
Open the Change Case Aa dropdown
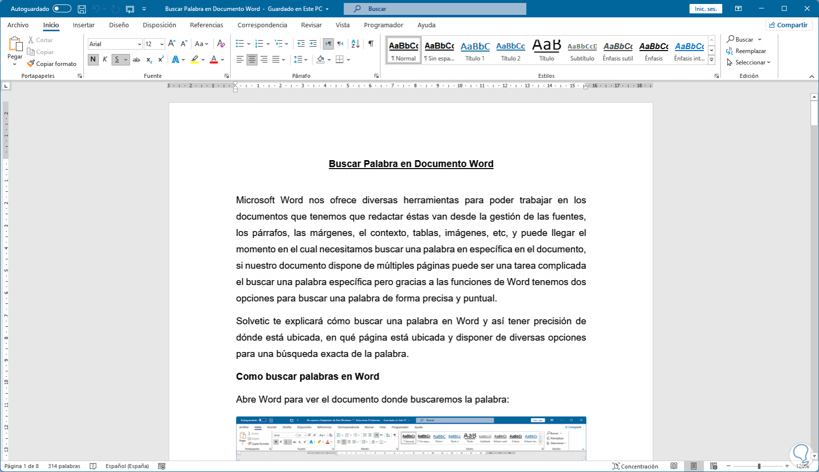[202, 44]
